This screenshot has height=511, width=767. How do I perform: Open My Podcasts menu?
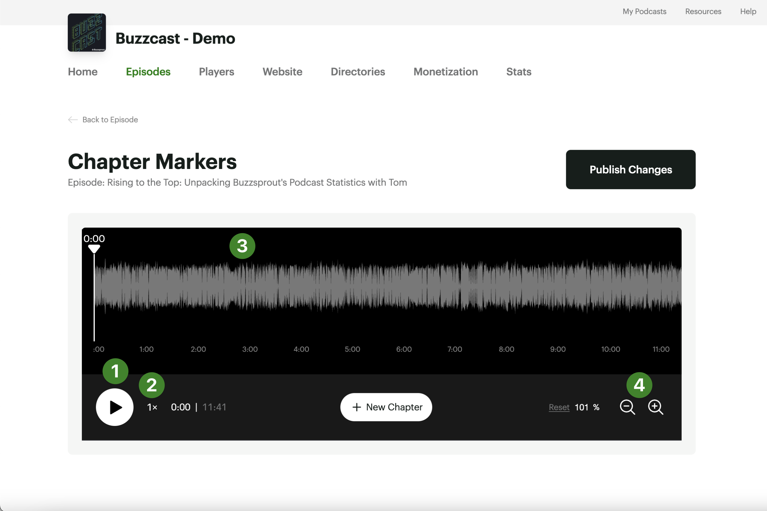644,11
